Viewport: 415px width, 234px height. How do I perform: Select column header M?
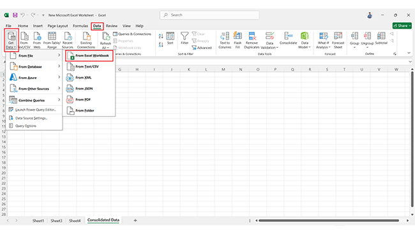pos(223,69)
